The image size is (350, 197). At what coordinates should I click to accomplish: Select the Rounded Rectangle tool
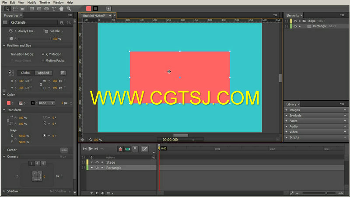point(39,9)
